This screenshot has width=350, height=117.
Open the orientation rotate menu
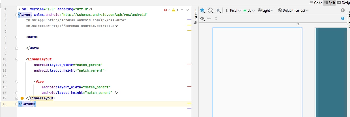pos(211,11)
